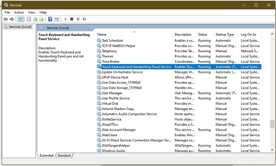This screenshot has height=166, width=276.
Task: Open the Help question-mark toolbar icon
Action: click(x=50, y=19)
